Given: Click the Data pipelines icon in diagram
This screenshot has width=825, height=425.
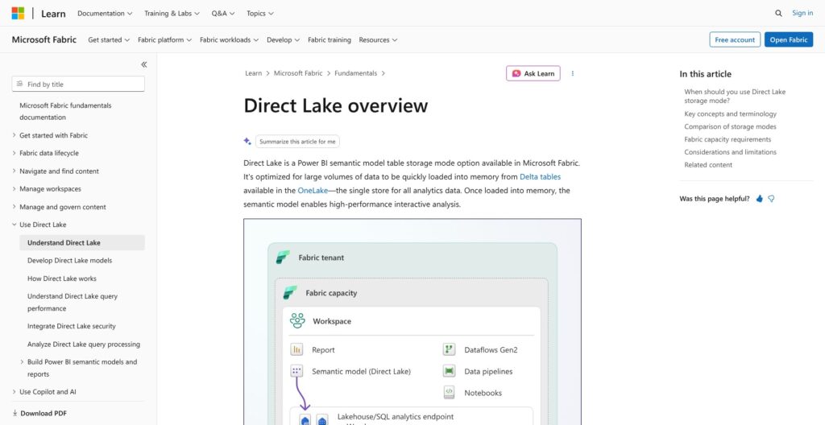Looking at the screenshot, I should pos(449,371).
